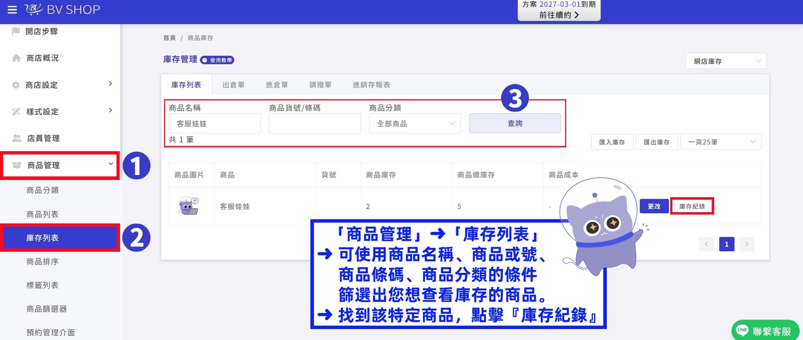
Task: Open the 使用教學 help badge
Action: 217,60
